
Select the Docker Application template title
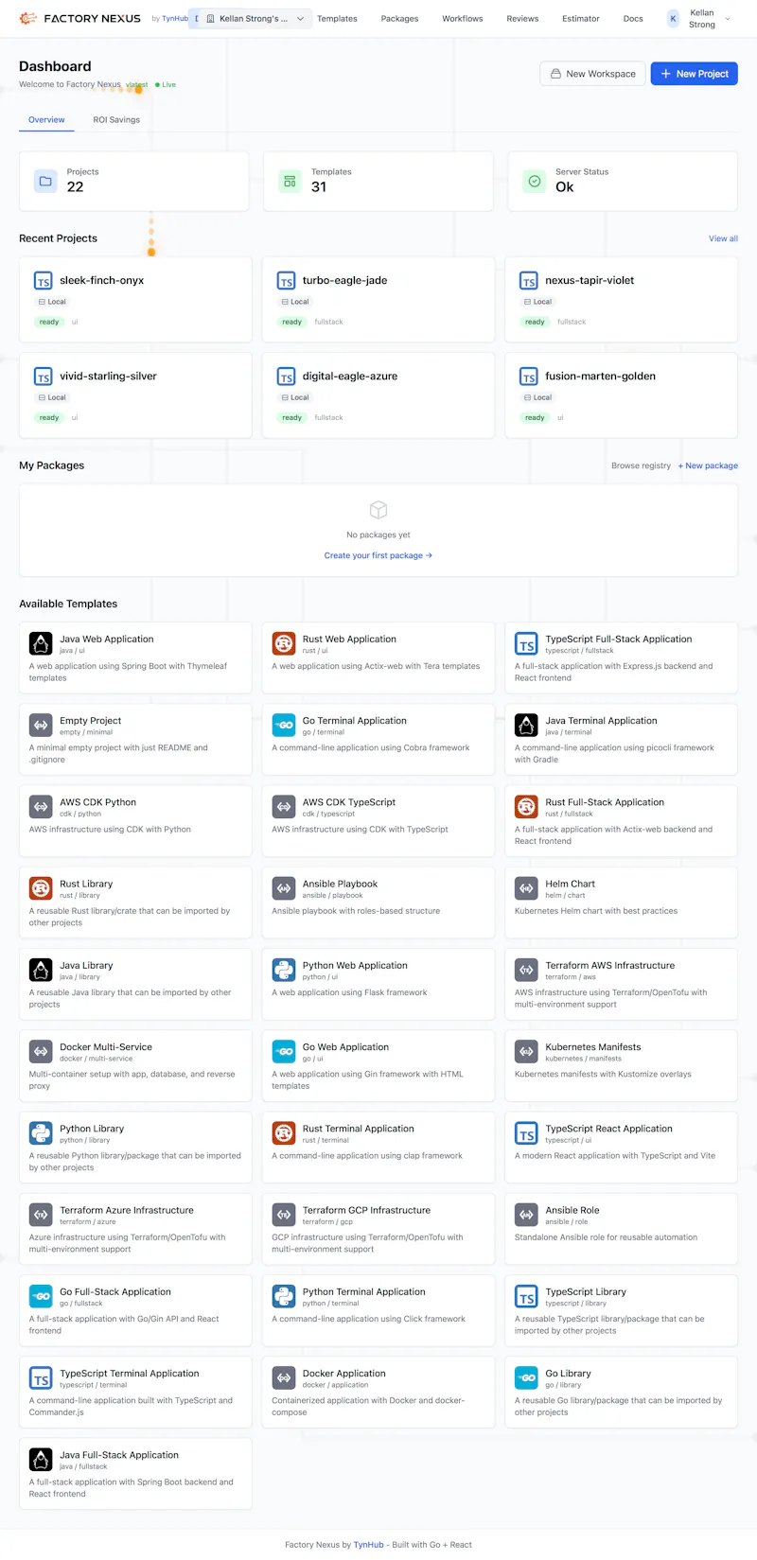click(x=344, y=1374)
